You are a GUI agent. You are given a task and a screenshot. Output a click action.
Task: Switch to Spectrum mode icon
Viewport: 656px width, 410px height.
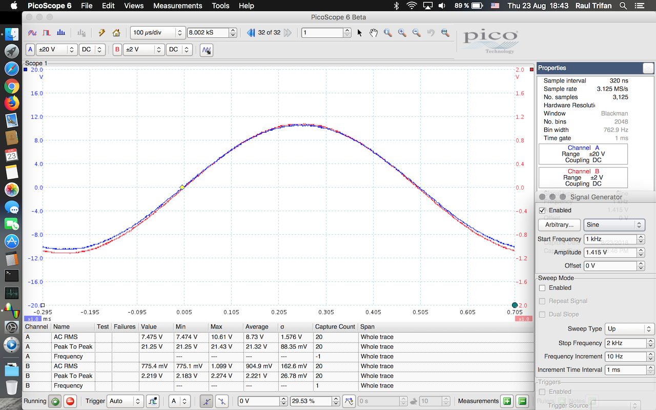(x=61, y=33)
